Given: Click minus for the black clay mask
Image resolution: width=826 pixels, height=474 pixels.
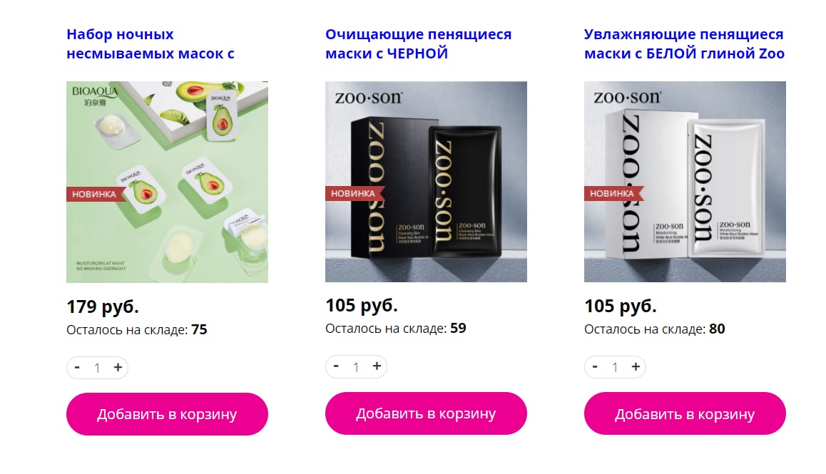Looking at the screenshot, I should coord(336,366).
